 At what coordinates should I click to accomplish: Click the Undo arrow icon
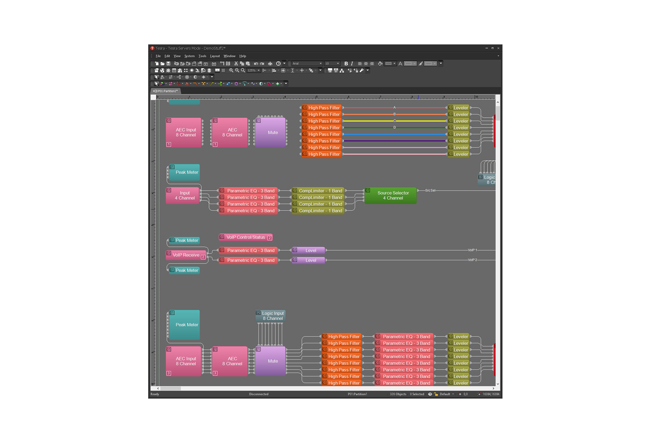[x=256, y=63]
